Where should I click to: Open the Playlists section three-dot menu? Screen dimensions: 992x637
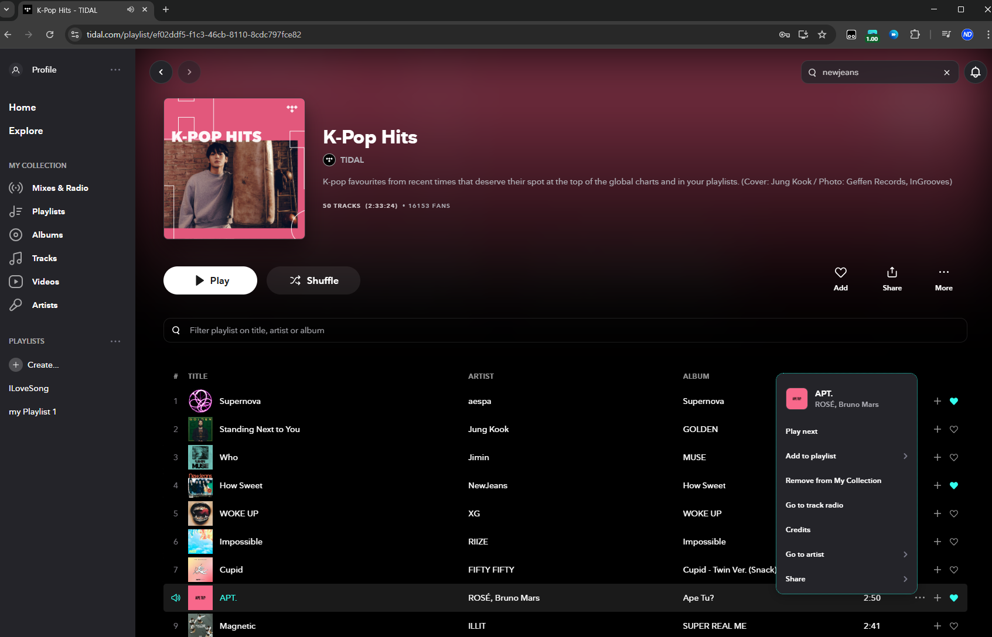(115, 341)
